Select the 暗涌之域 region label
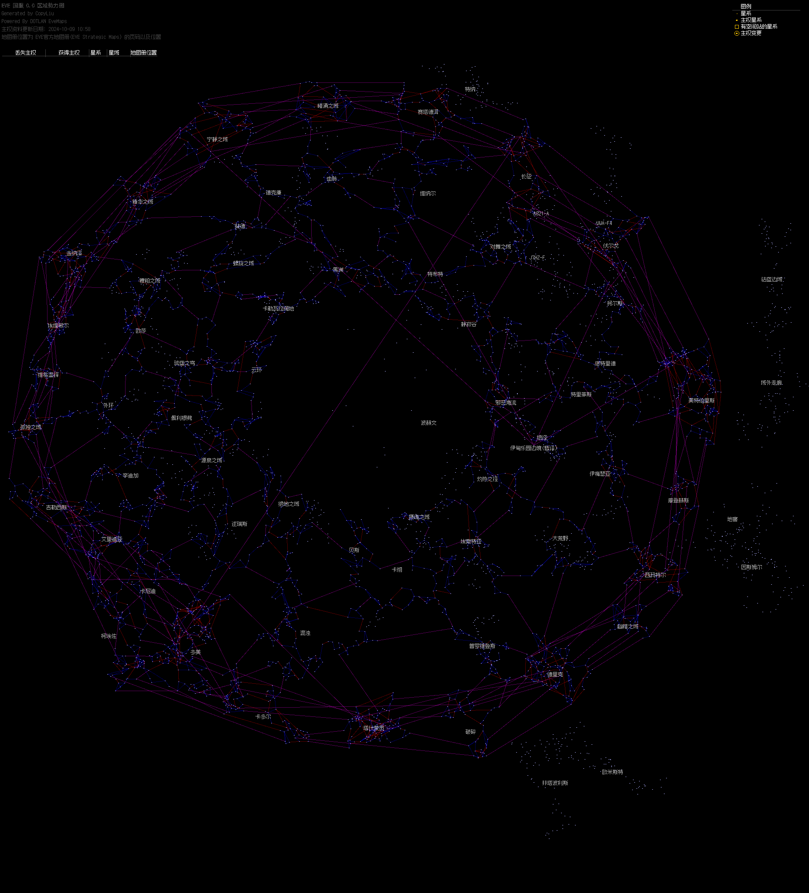This screenshot has height=893, width=809. pos(328,106)
